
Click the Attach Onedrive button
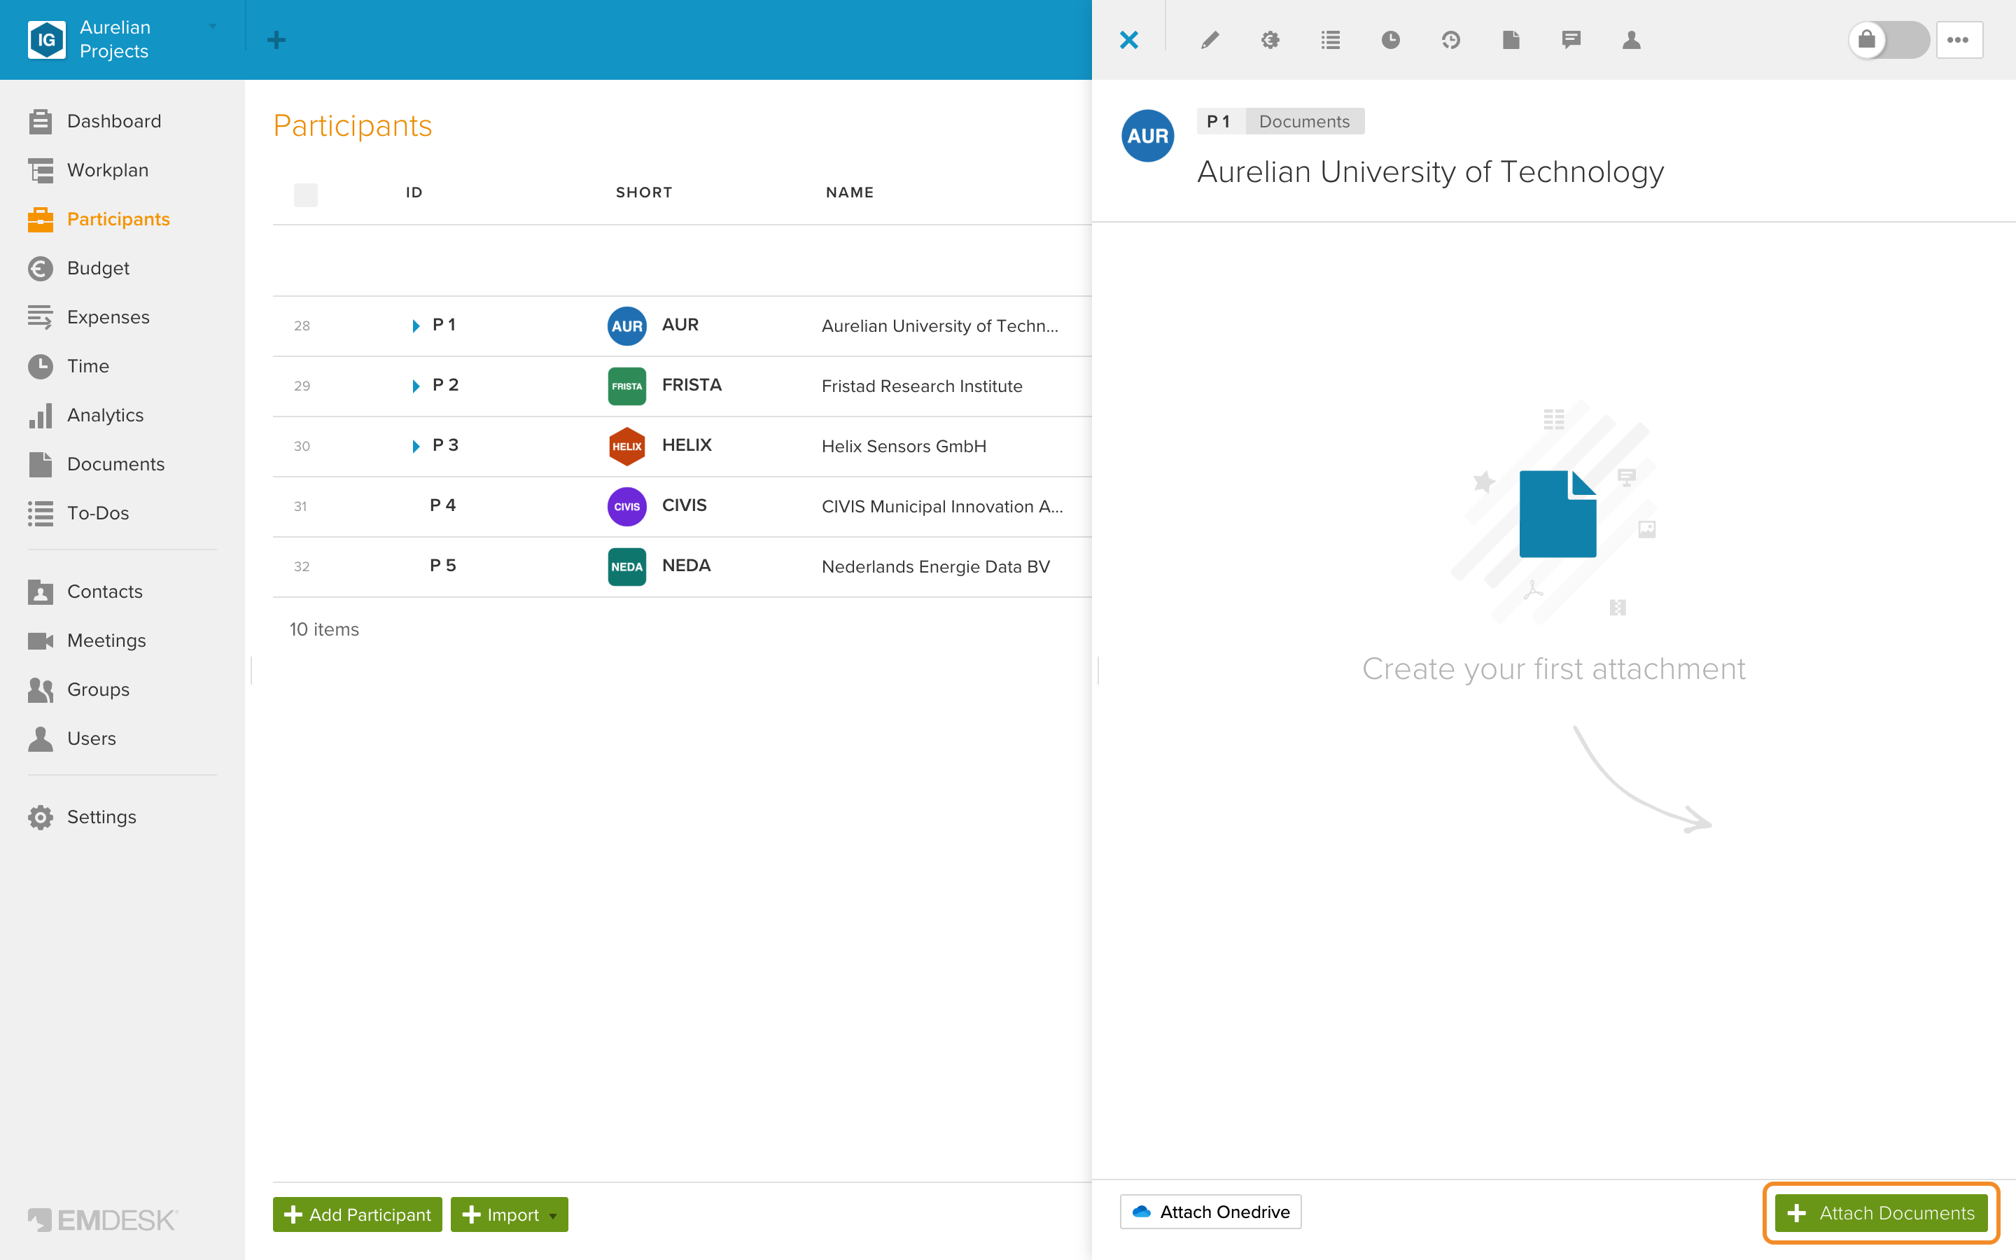tap(1210, 1212)
